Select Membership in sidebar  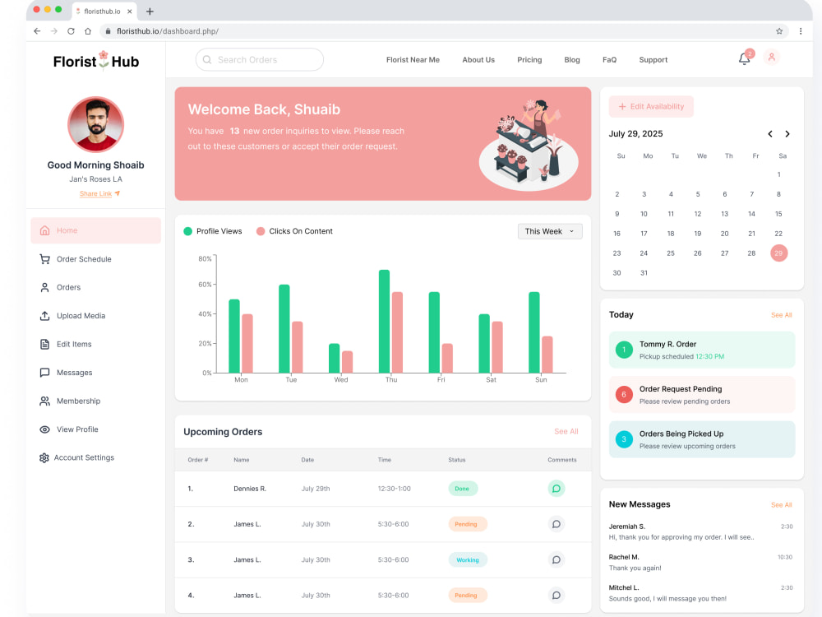point(96,401)
